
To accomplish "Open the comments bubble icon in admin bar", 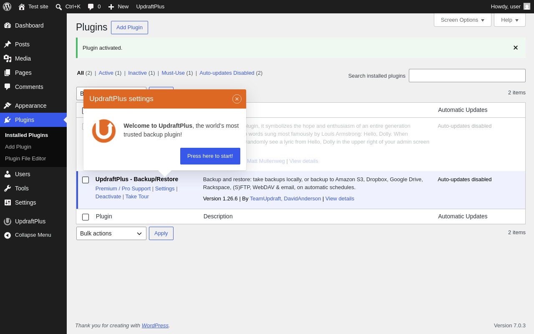I will click(x=91, y=7).
